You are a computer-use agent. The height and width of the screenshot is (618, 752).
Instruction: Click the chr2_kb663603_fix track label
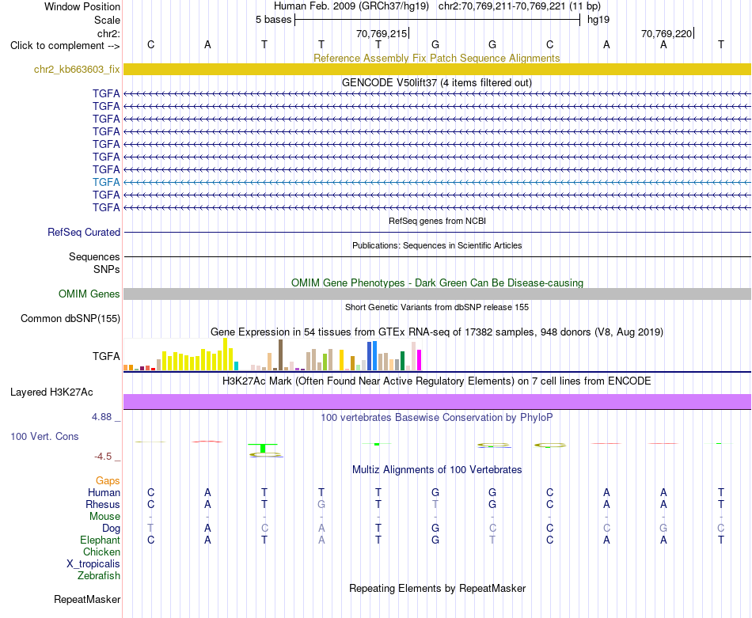click(77, 70)
